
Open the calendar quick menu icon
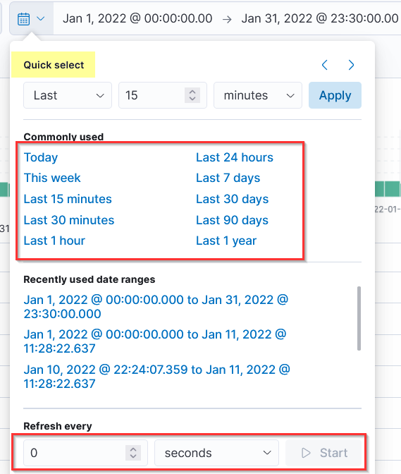click(x=31, y=19)
